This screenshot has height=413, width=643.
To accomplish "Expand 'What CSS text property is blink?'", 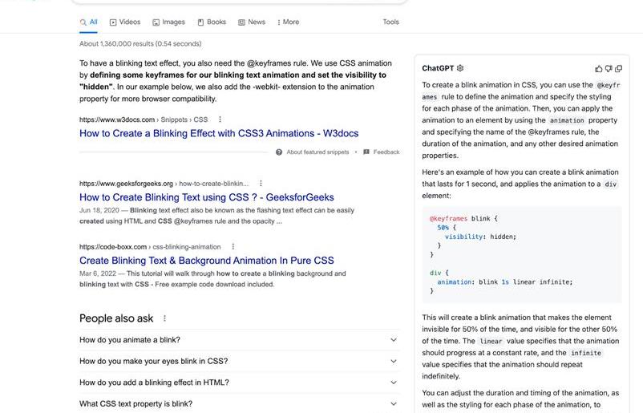I will tap(239, 403).
